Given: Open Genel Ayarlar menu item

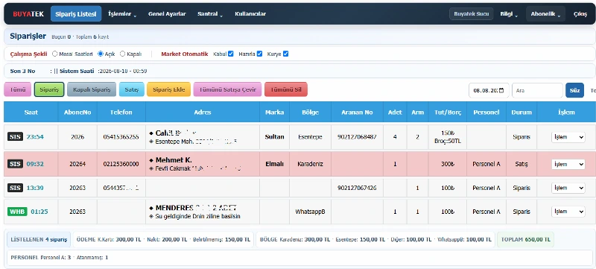Looking at the screenshot, I should pyautogui.click(x=167, y=14).
